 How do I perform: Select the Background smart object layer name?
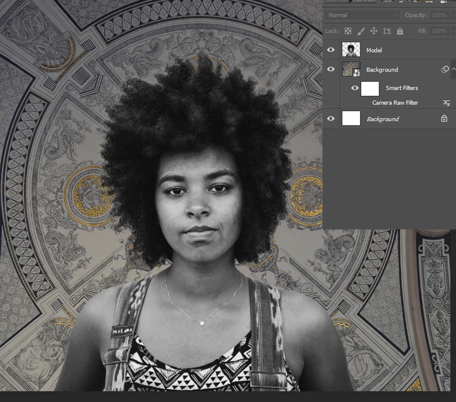382,70
